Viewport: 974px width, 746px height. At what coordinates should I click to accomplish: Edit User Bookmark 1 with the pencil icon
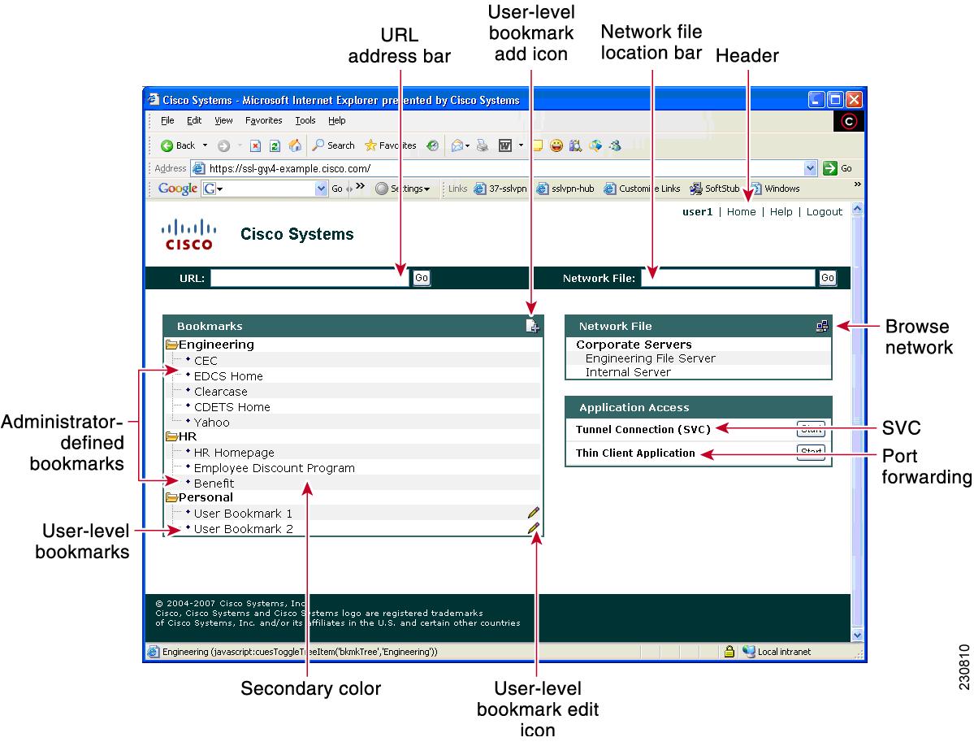pyautogui.click(x=533, y=513)
